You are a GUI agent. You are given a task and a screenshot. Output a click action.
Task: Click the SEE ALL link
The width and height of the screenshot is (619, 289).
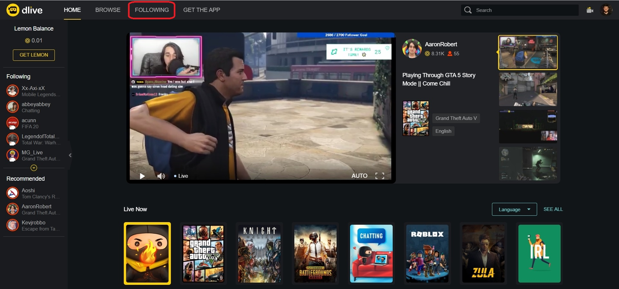[x=553, y=209]
